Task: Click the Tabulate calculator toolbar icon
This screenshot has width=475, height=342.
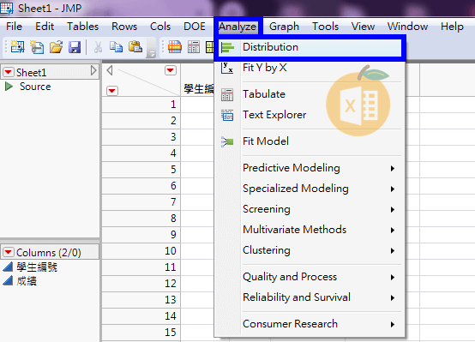Action: coord(194,47)
